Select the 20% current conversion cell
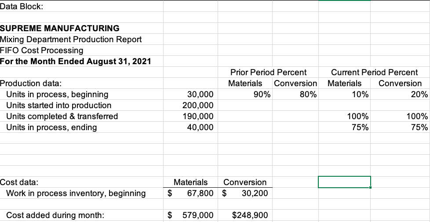The width and height of the screenshot is (430, 222). 400,95
